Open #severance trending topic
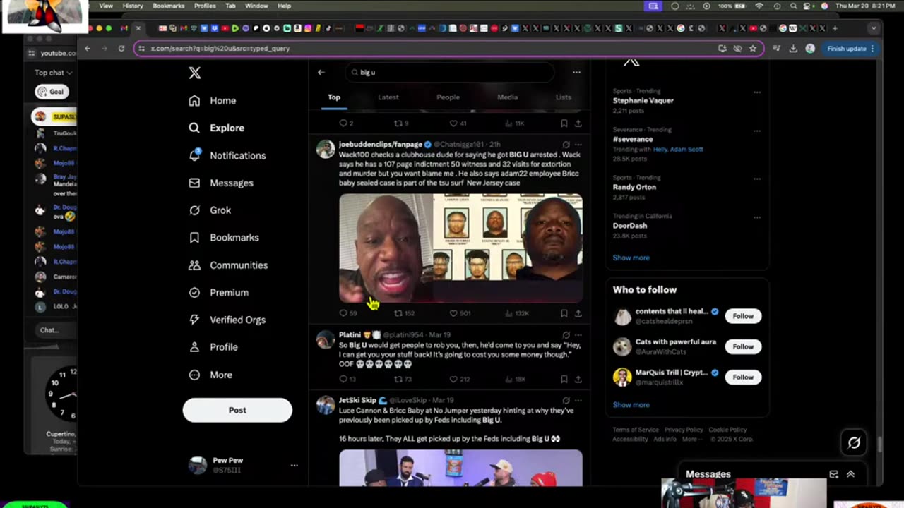This screenshot has height=508, width=904. click(x=632, y=140)
